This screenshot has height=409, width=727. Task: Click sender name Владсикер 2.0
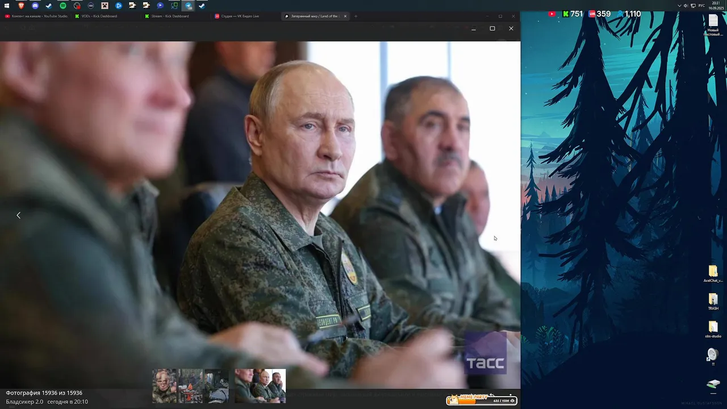[24, 402]
